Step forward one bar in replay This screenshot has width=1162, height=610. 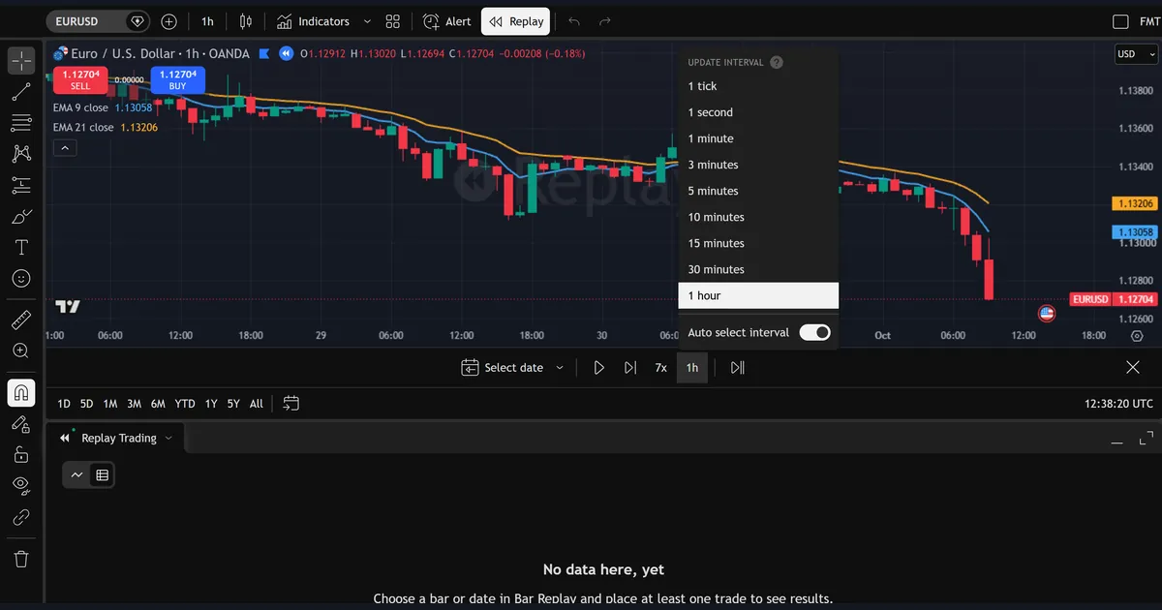click(630, 368)
